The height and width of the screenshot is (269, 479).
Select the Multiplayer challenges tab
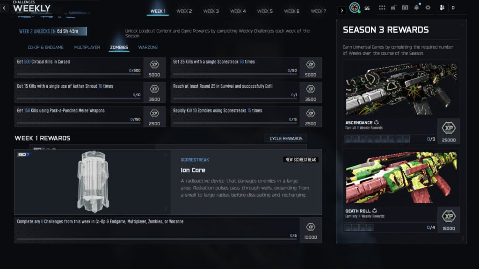pyautogui.click(x=87, y=47)
